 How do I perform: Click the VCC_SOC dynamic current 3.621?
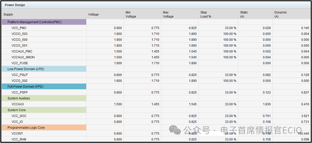[305, 116]
